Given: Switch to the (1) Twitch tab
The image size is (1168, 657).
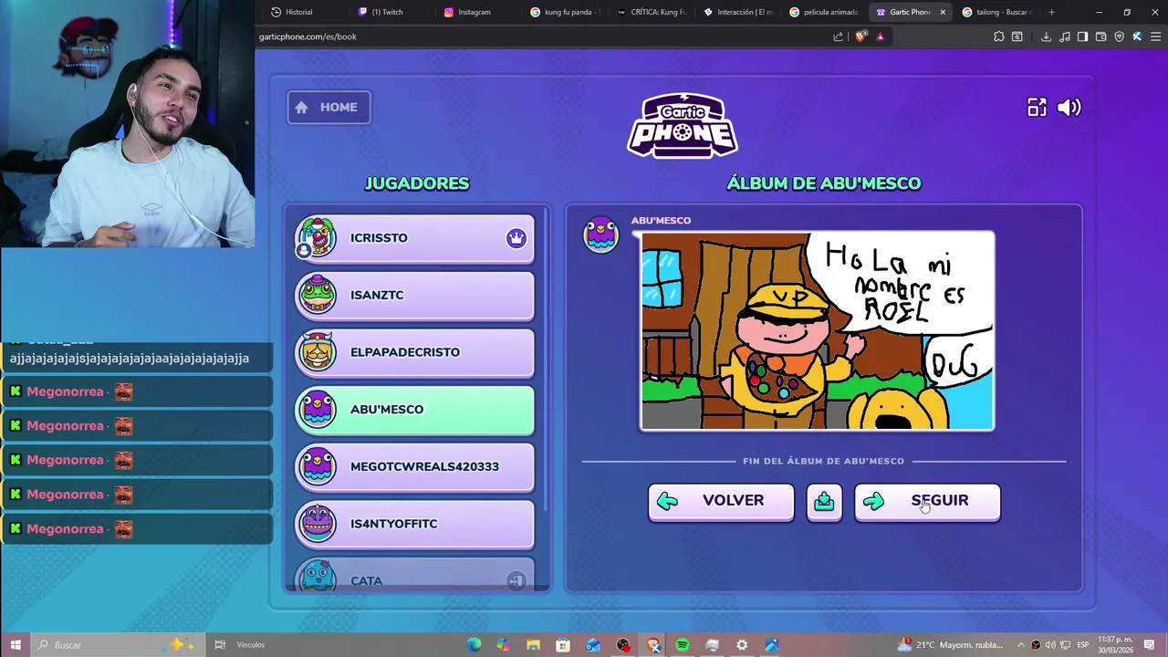Looking at the screenshot, I should (x=391, y=12).
